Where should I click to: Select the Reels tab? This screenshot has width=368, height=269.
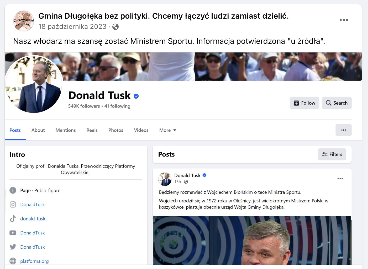pos(92,130)
